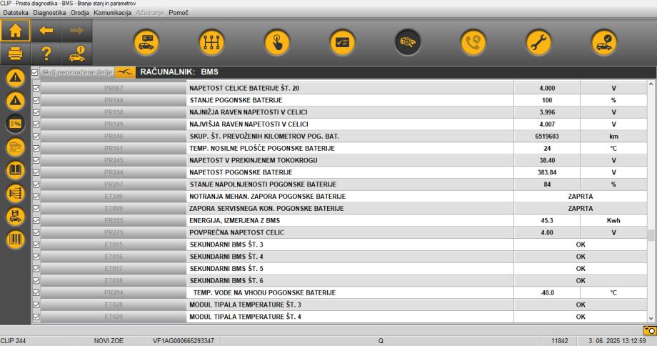Select STANJE POGONSKE BATERIJE label

click(x=236, y=100)
